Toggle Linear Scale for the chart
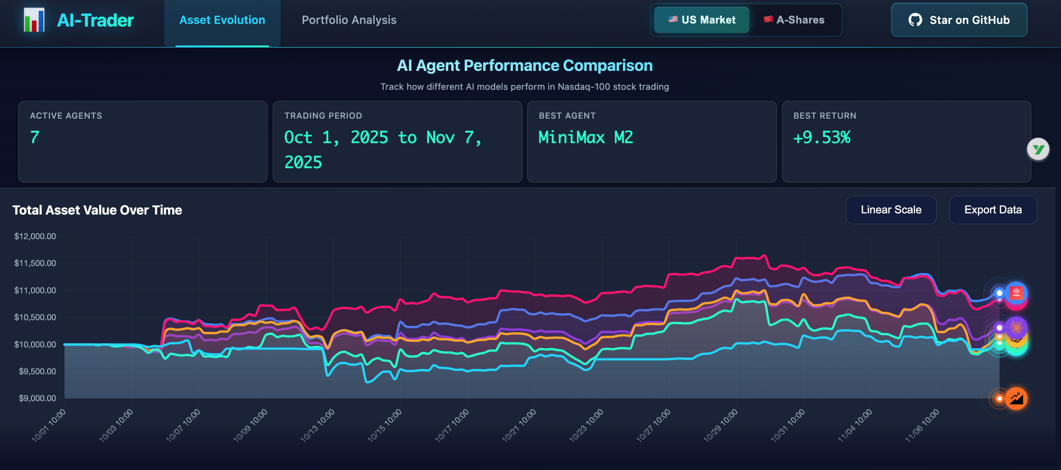 [x=891, y=210]
